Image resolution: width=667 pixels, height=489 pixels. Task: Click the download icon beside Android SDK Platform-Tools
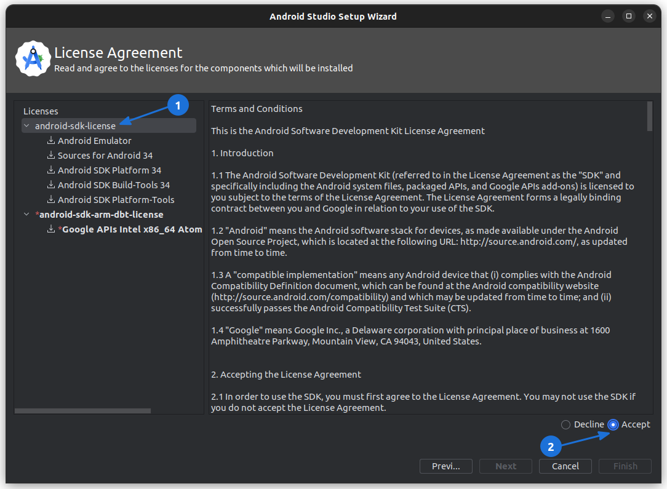point(51,199)
